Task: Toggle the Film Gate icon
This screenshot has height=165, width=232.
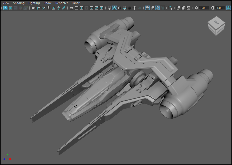Action: 76,8
